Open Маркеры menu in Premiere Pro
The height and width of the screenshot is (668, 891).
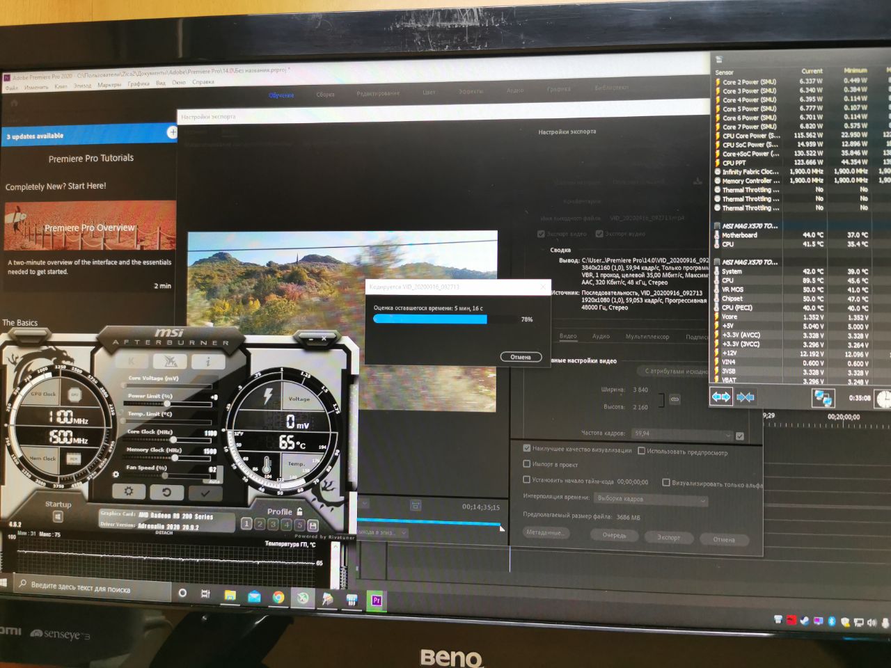click(x=109, y=85)
